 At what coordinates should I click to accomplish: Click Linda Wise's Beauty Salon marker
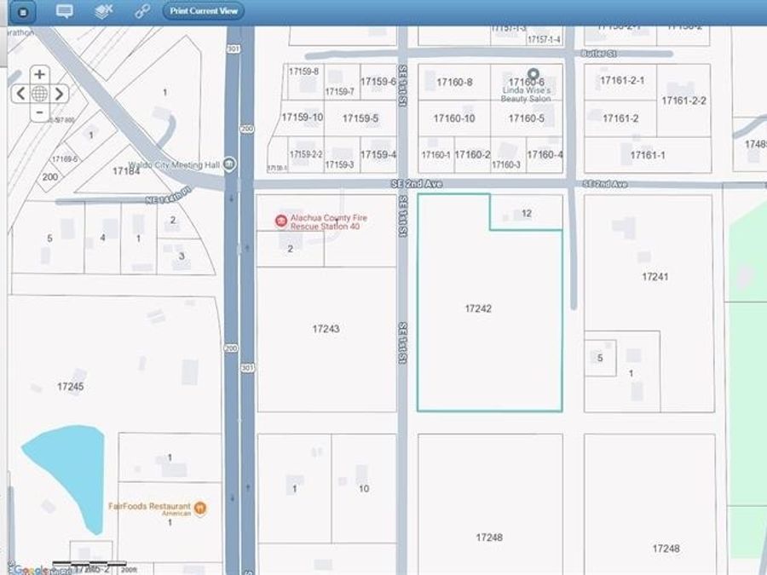(533, 75)
